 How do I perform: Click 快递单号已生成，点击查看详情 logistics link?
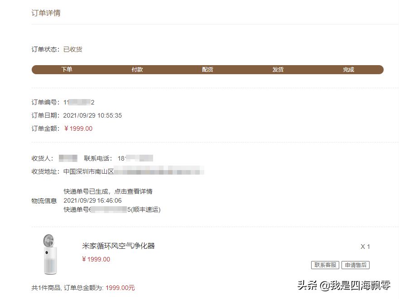coord(108,191)
